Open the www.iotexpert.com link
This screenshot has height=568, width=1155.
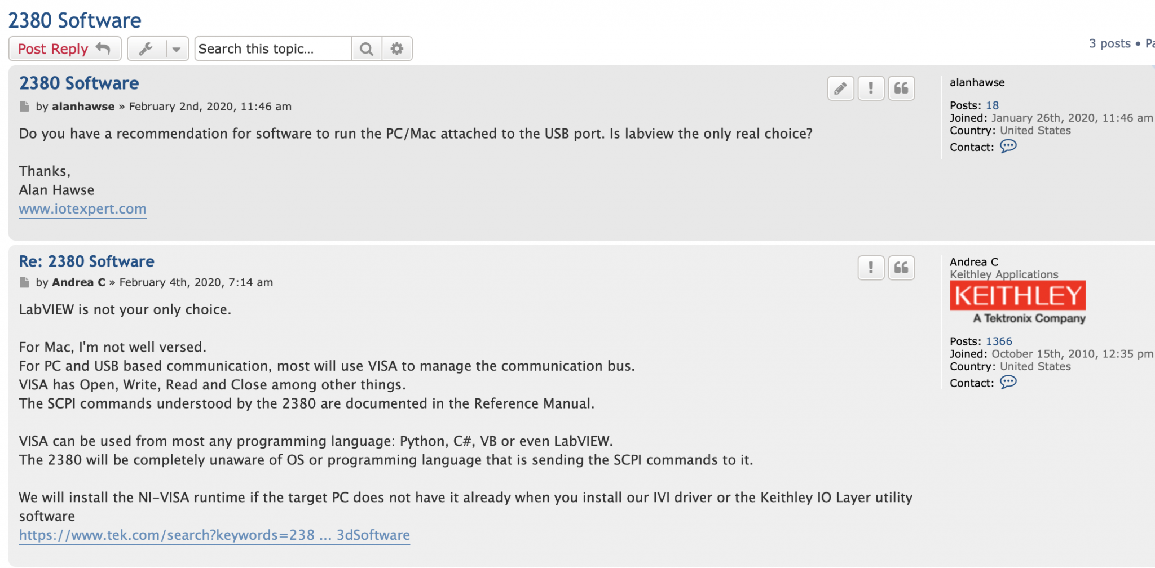tap(82, 209)
